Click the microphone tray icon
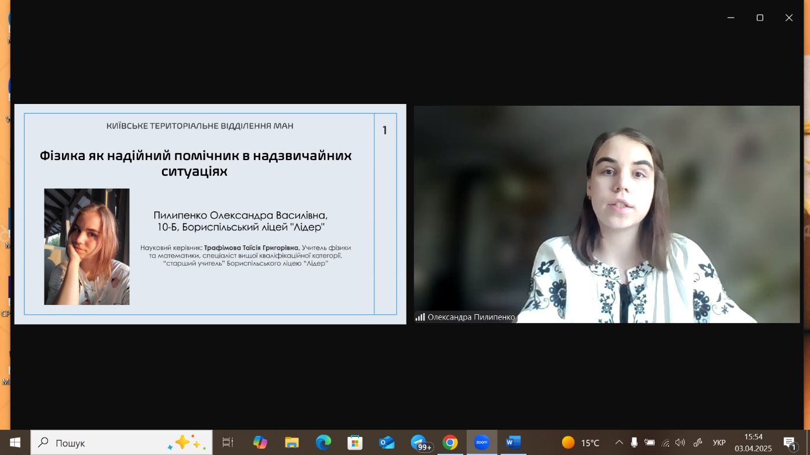Viewport: 810px width, 455px height. point(634,443)
